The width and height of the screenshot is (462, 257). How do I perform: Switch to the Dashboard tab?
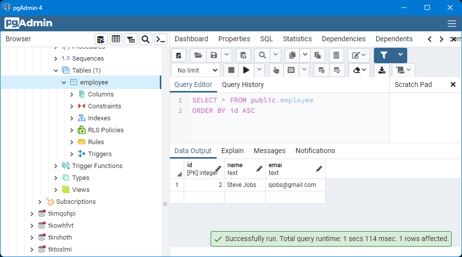pos(191,39)
